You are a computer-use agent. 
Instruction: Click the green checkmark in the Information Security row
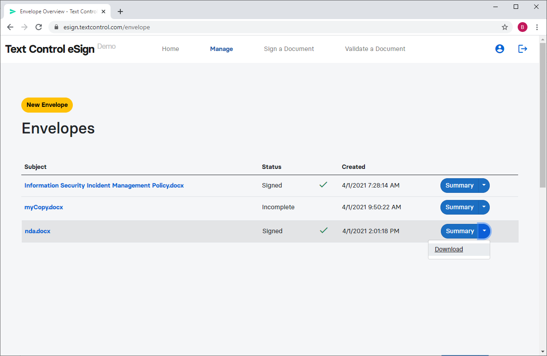(x=323, y=185)
